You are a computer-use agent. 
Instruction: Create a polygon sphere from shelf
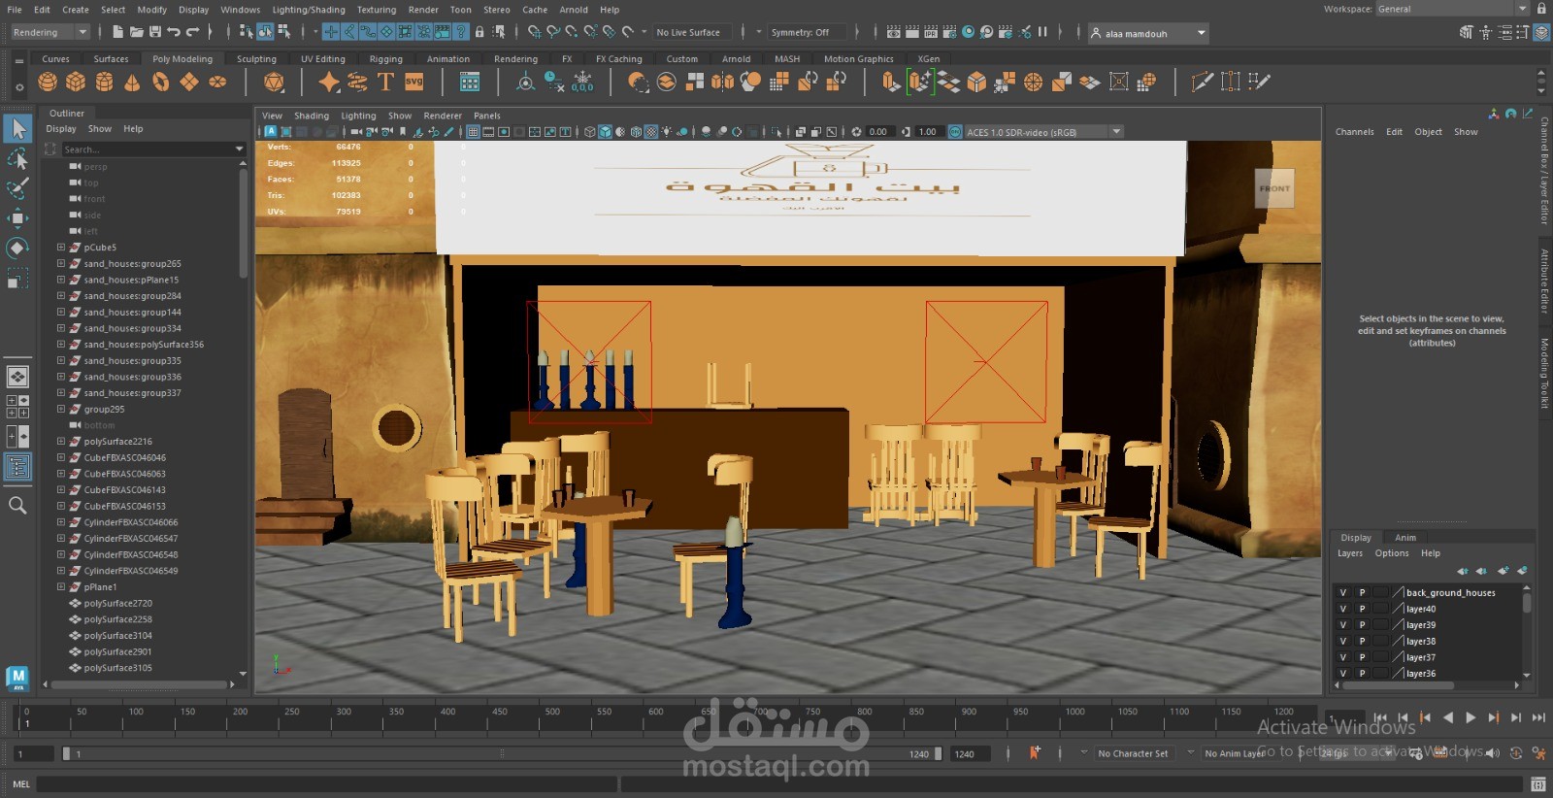coord(48,83)
